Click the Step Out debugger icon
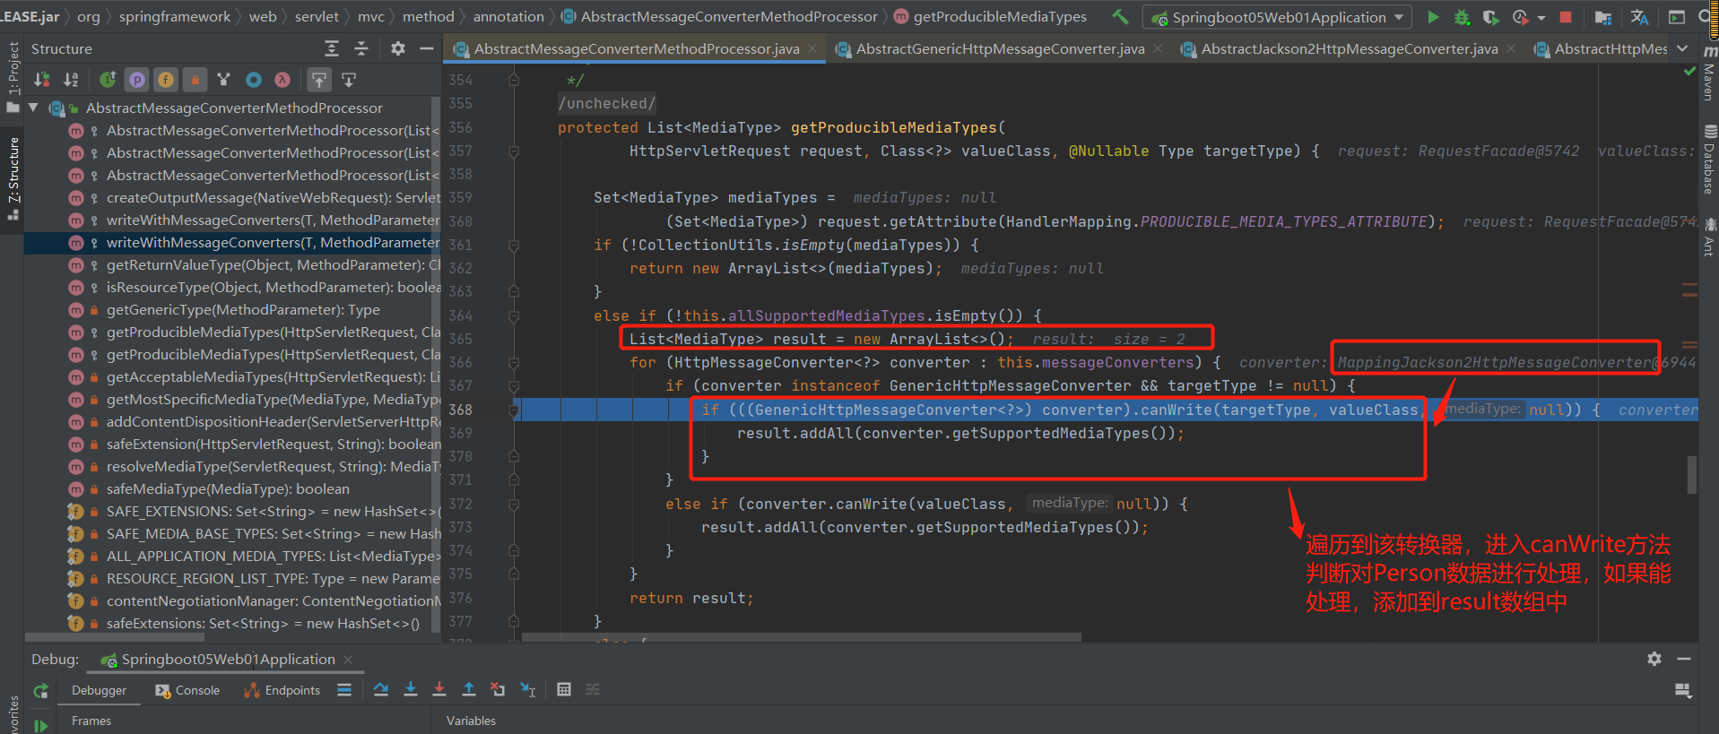Screen dimensions: 1719x734 pyautogui.click(x=469, y=689)
